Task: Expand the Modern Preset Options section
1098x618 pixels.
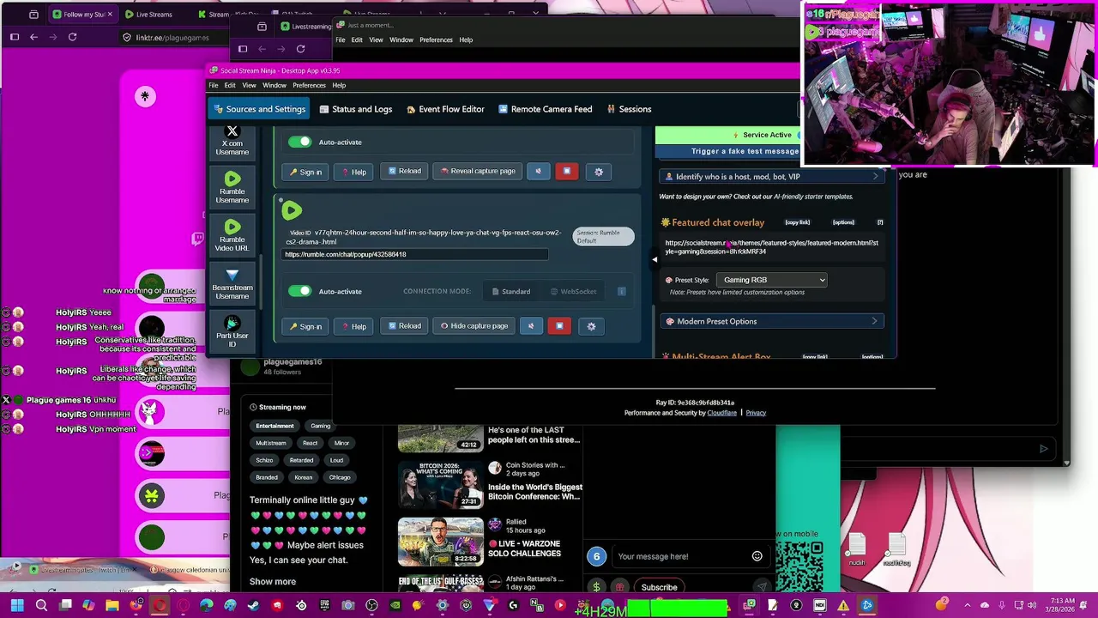Action: tap(771, 321)
